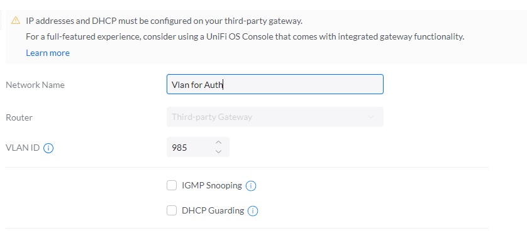Click the VLAN ID label text

pyautogui.click(x=23, y=148)
